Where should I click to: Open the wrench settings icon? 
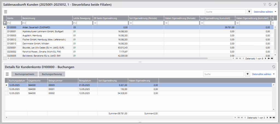pyautogui.click(x=275, y=5)
